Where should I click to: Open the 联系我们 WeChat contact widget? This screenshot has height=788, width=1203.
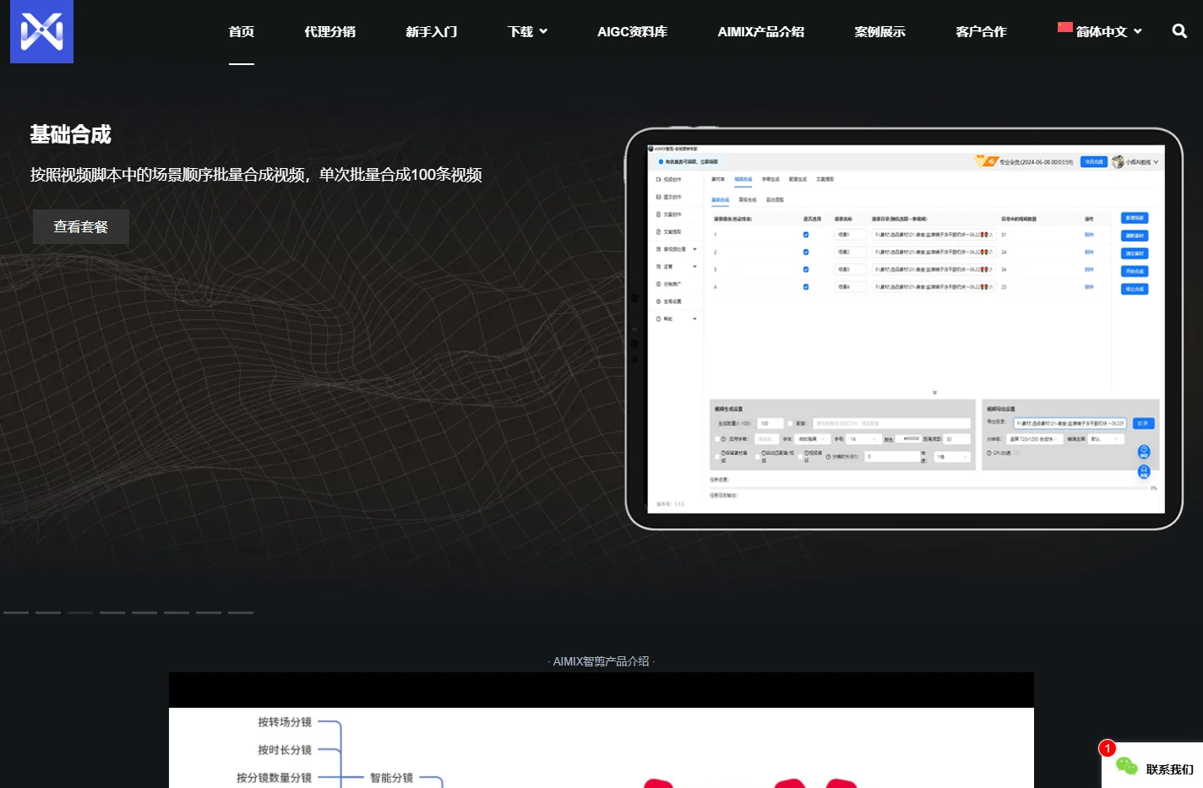click(1152, 766)
